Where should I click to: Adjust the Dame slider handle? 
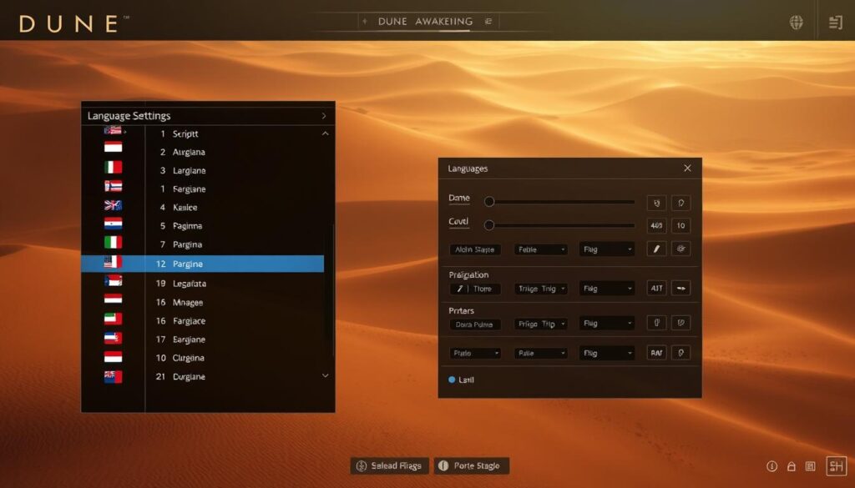click(x=489, y=202)
